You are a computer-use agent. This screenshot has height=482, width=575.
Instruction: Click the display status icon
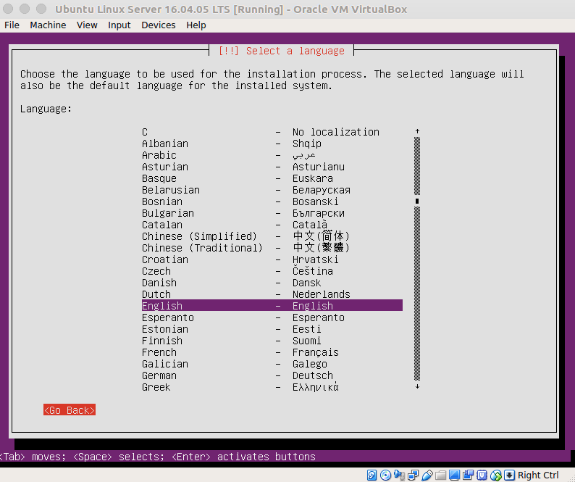click(454, 475)
